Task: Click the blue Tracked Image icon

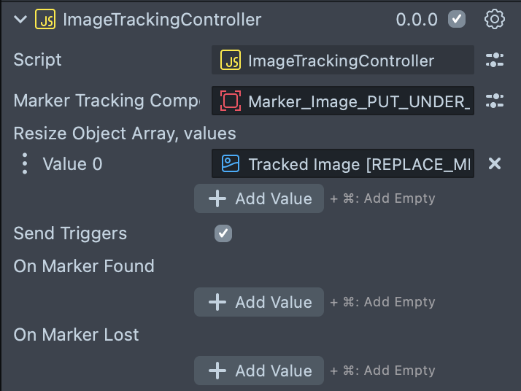Action: coord(231,164)
